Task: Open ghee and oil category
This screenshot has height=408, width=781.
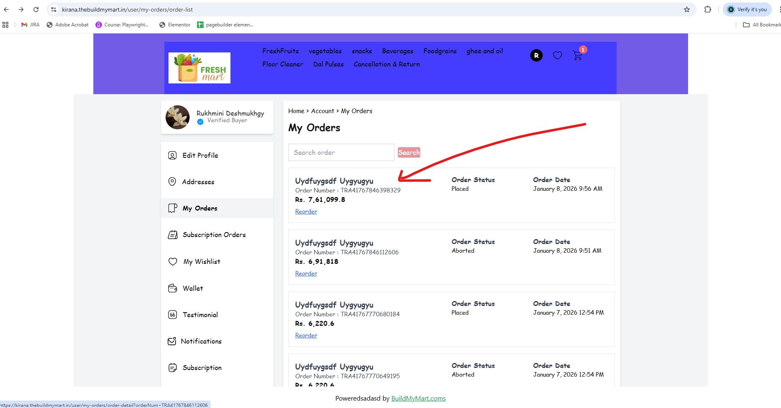Action: [x=485, y=51]
